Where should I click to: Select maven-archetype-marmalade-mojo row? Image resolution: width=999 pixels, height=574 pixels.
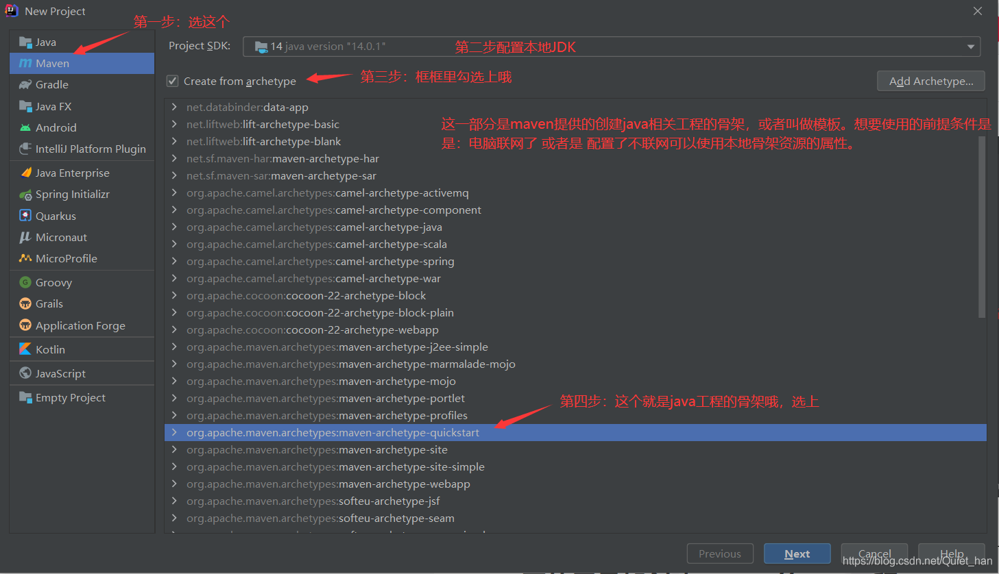coord(575,364)
